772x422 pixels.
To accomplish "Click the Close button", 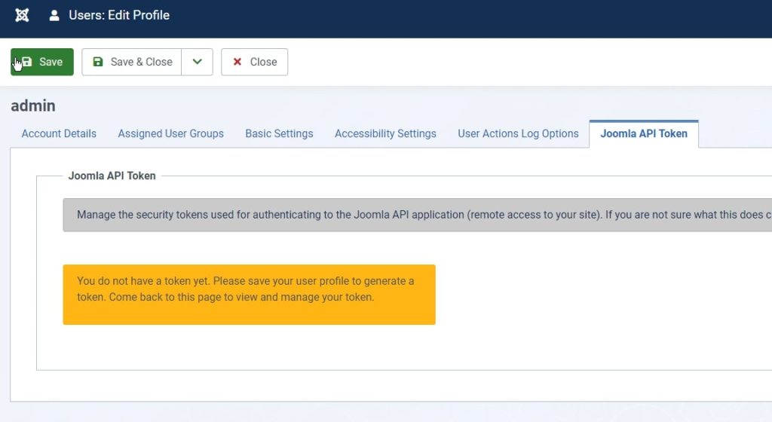I will pos(255,62).
